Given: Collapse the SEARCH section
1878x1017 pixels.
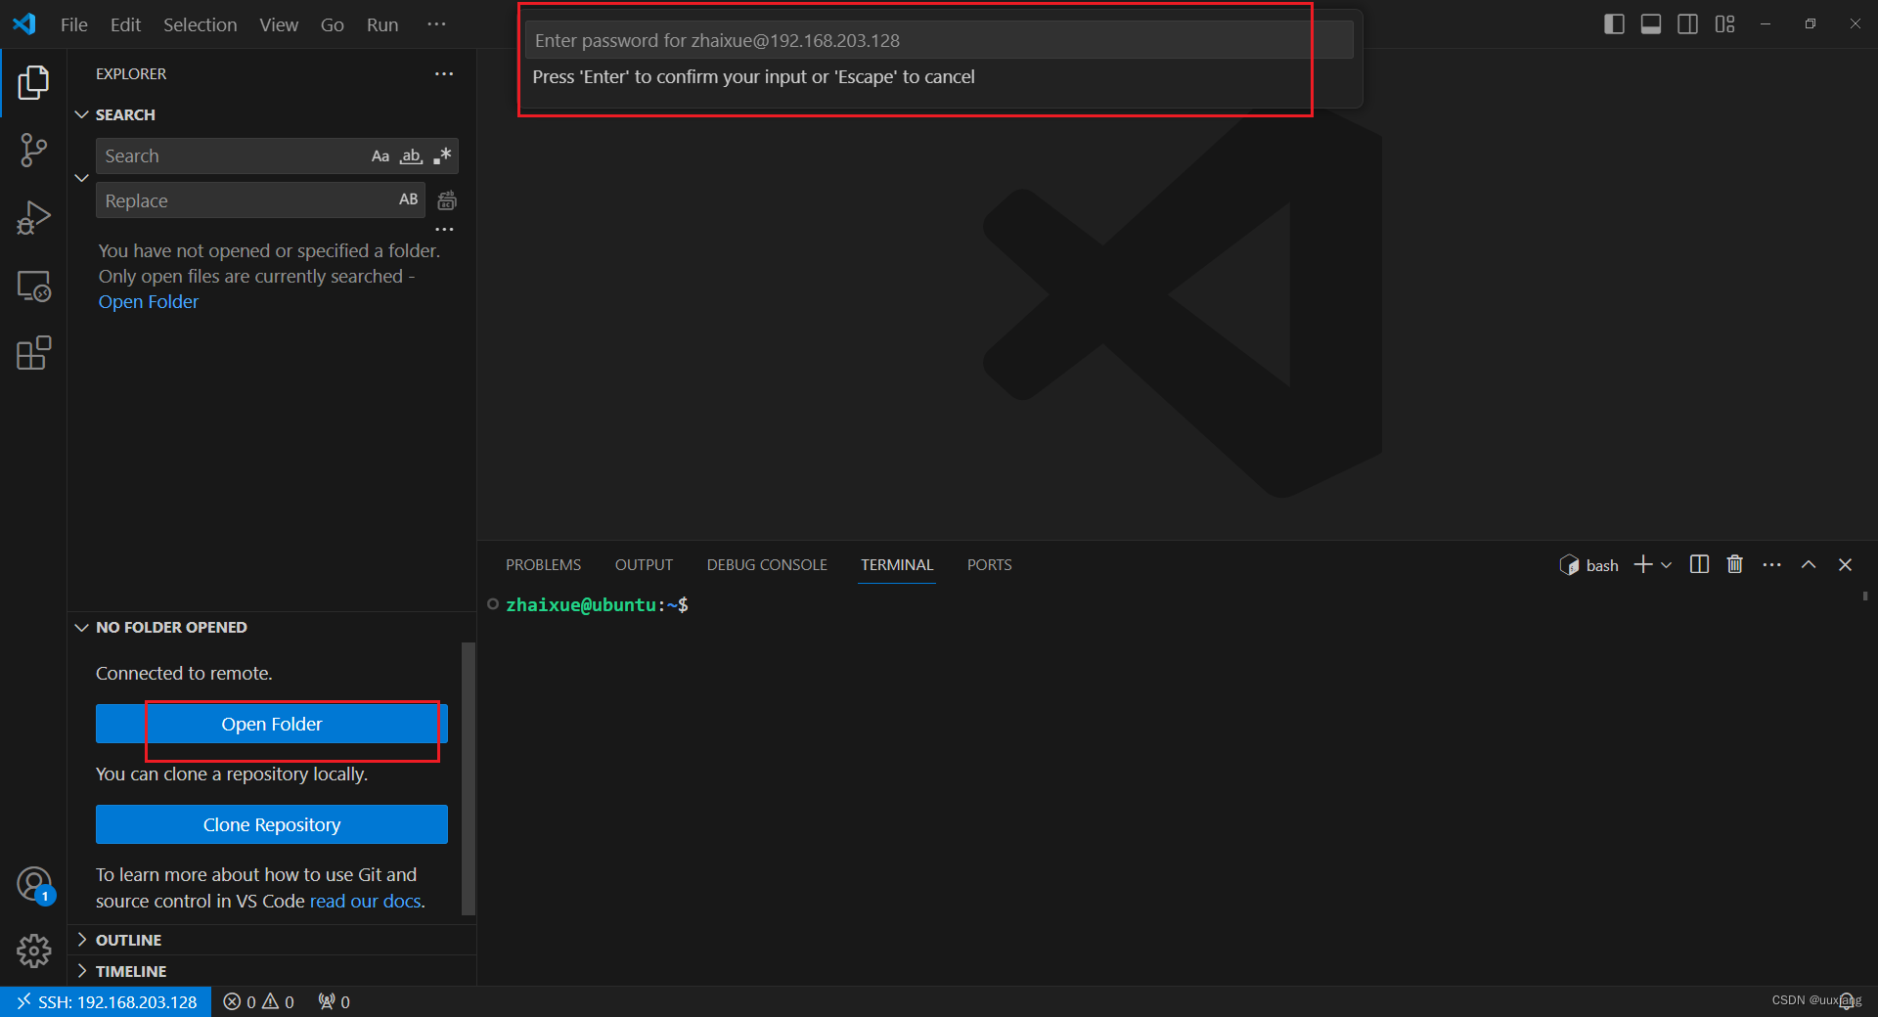Looking at the screenshot, I should pos(81,114).
